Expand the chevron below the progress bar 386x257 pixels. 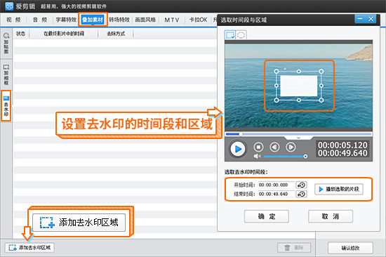(298, 138)
